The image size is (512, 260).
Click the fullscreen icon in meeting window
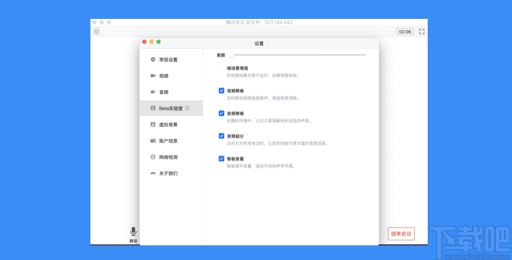[422, 31]
